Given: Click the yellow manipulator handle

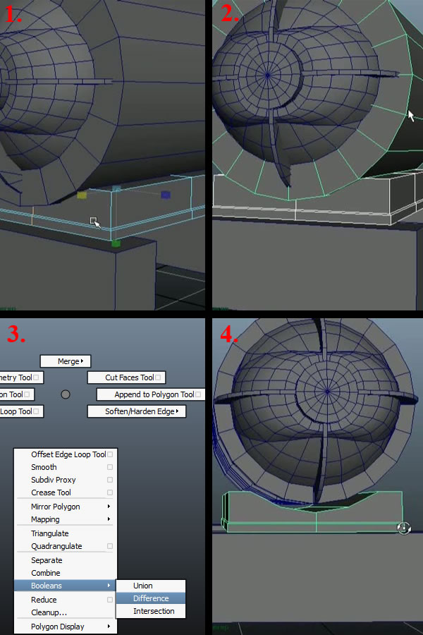Looking at the screenshot, I should tap(82, 195).
